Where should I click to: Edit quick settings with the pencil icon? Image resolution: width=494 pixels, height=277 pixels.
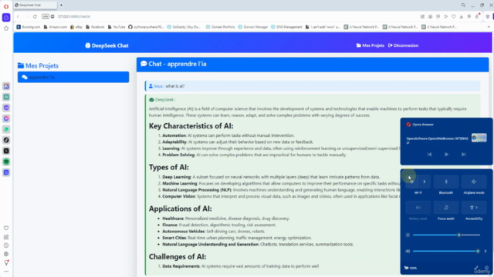pyautogui.click(x=476, y=268)
